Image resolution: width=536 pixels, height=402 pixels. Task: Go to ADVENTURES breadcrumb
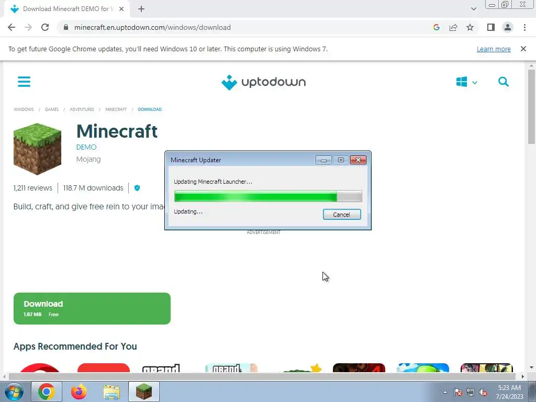tap(82, 109)
